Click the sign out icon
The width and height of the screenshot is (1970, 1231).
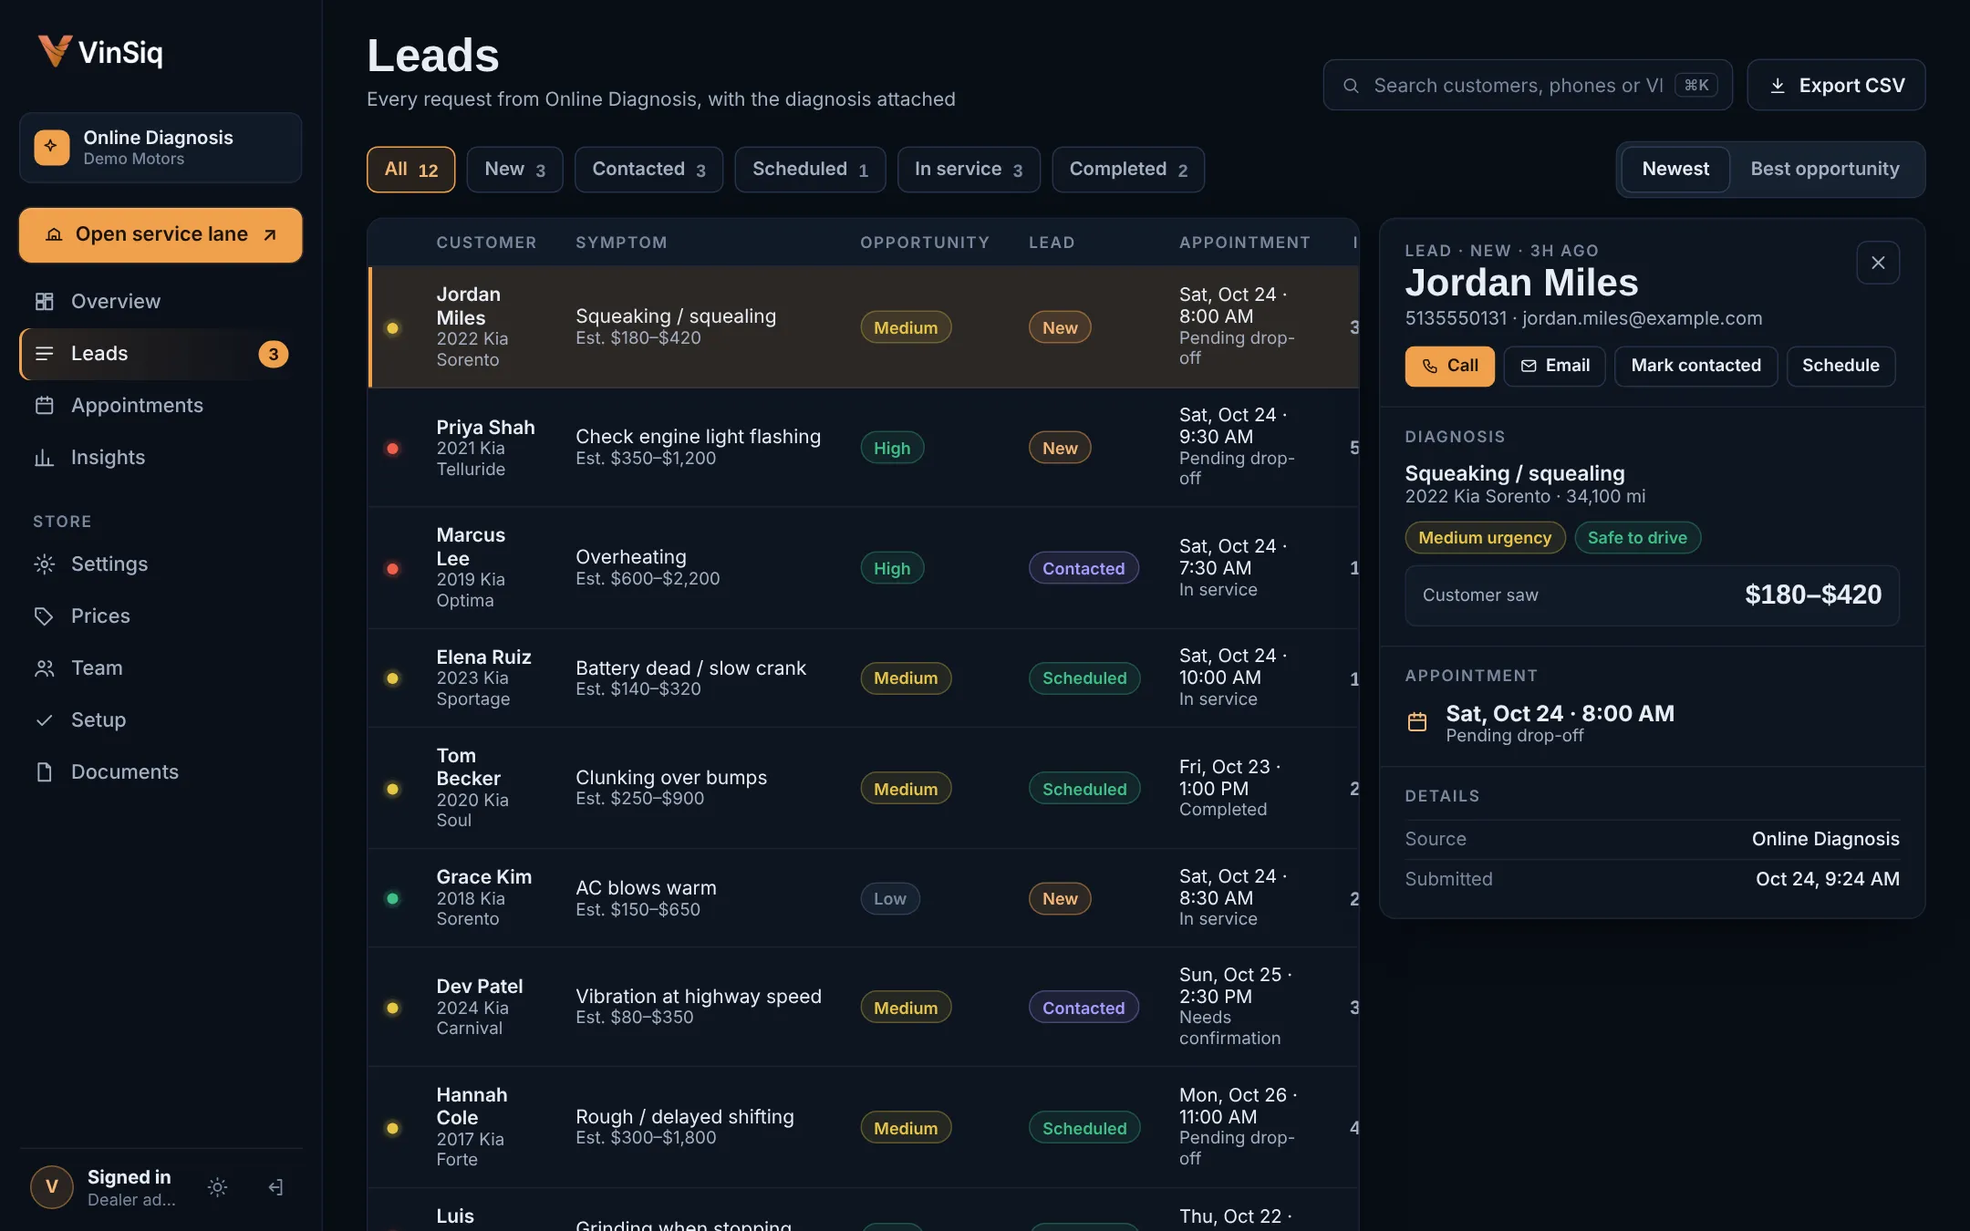point(275,1186)
